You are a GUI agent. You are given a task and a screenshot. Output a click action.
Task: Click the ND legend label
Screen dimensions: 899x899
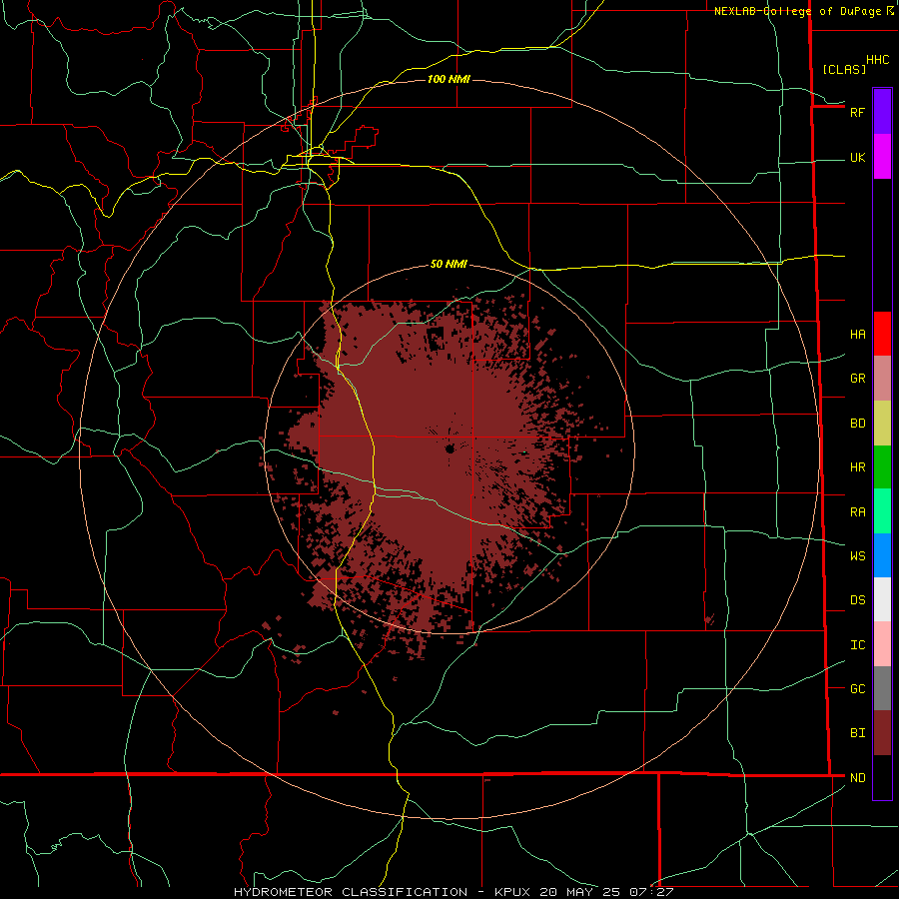tap(857, 778)
